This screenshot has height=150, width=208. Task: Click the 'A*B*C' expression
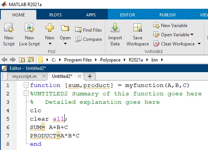[70, 136]
